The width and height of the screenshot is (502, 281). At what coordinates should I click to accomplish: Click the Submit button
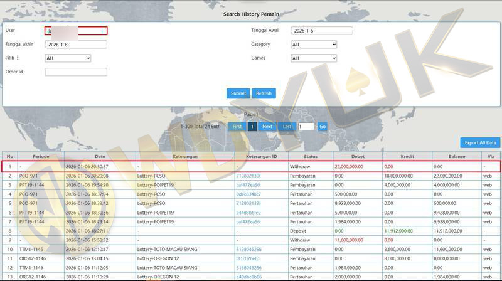(x=238, y=93)
